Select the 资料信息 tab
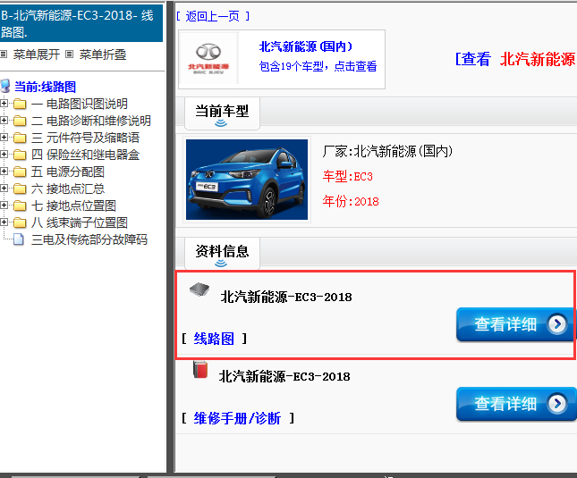This screenshot has width=577, height=478. pyautogui.click(x=222, y=253)
